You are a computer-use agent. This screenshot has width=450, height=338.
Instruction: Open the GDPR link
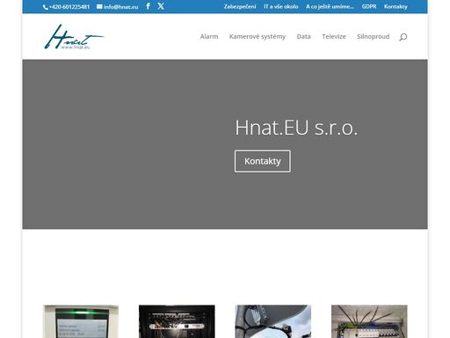click(x=369, y=6)
